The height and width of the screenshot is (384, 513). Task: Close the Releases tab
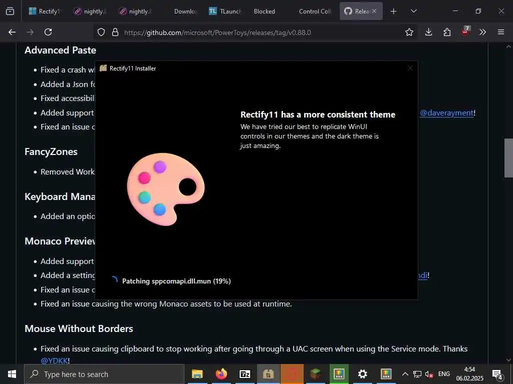click(374, 11)
